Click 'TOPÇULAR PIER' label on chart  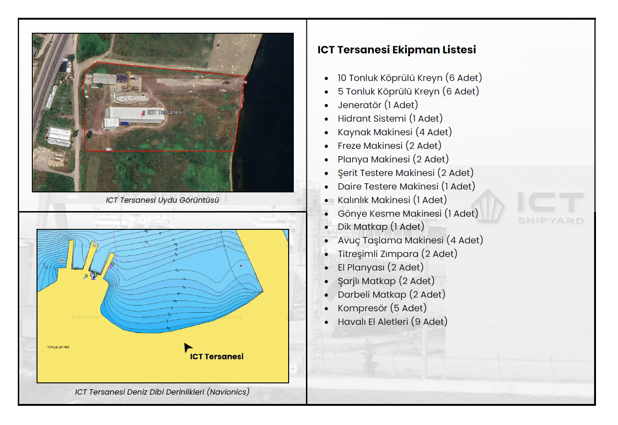pyautogui.click(x=58, y=347)
